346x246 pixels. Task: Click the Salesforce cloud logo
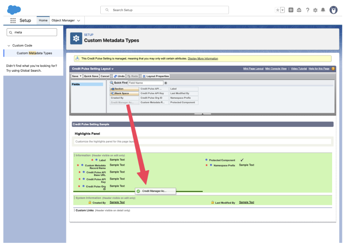click(x=14, y=10)
